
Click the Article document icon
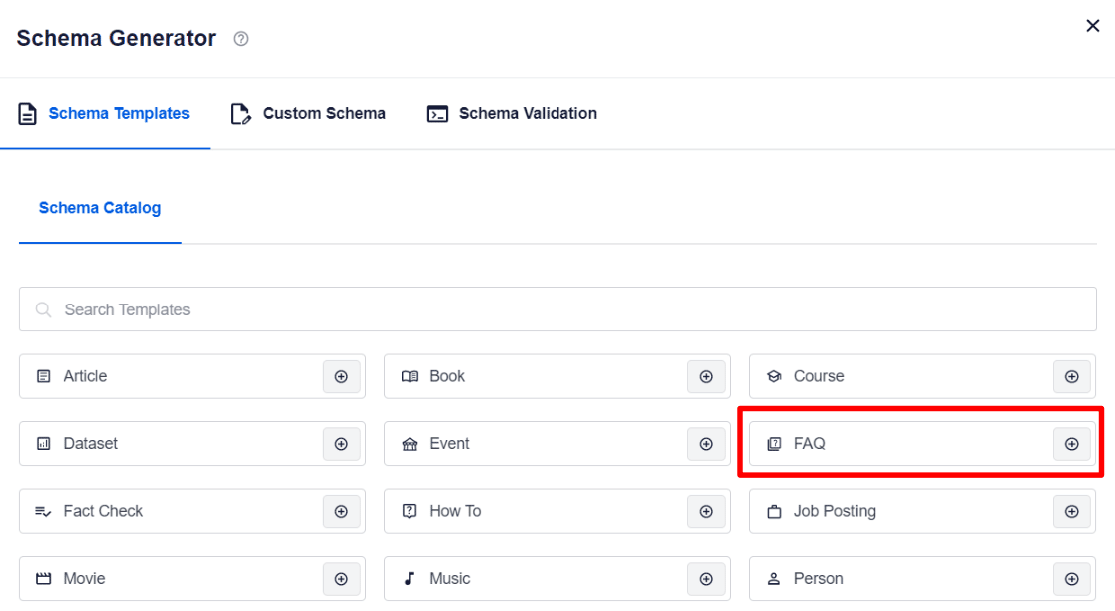point(42,376)
